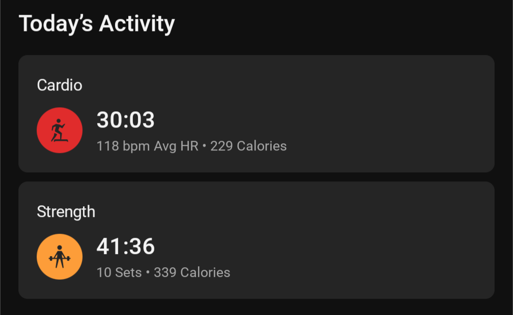
Task: Tap the 339 Calories strength stat
Action: pyautogui.click(x=192, y=272)
